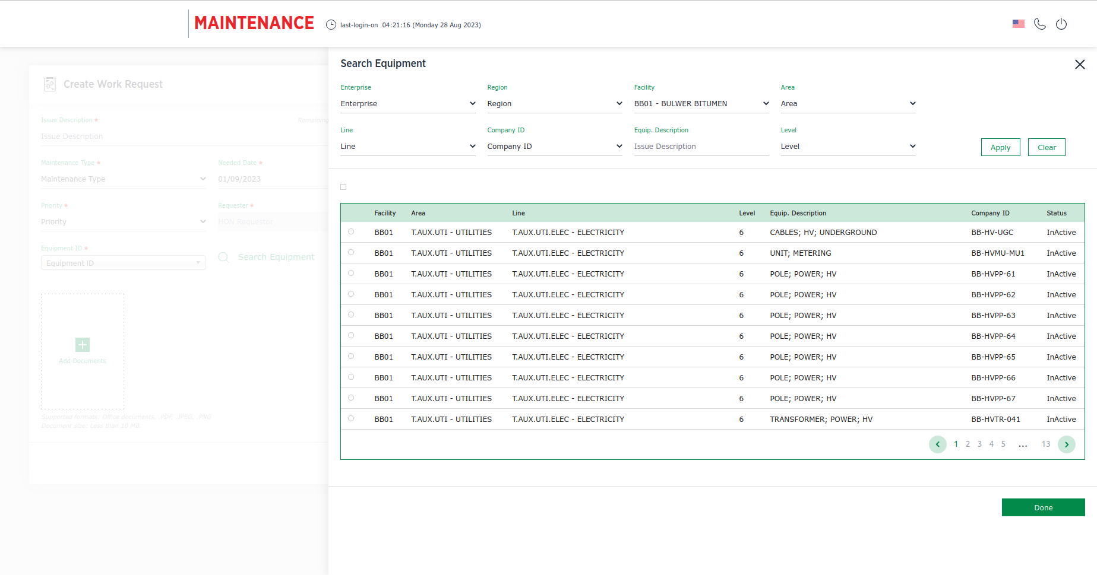Click the Issue Description field in Create Work Request
Viewport: 1097px width, 575px height.
point(184,136)
